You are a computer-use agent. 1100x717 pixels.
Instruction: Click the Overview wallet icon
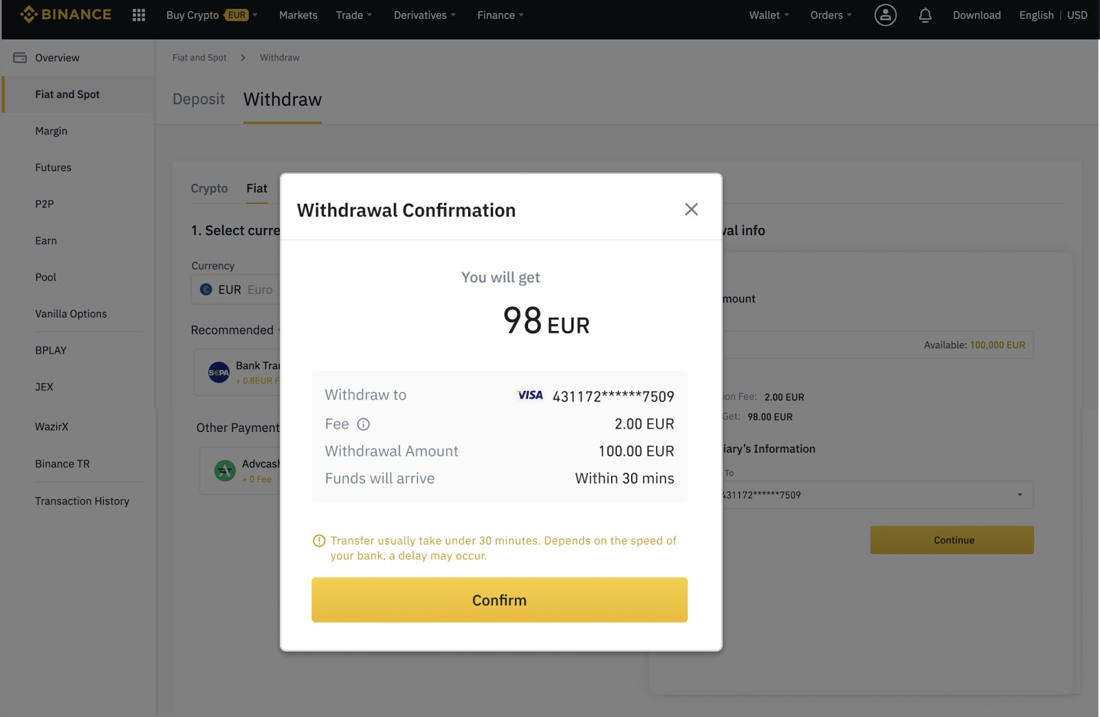point(20,58)
